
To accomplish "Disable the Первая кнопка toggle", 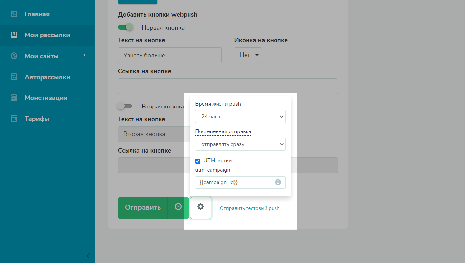I will 126,27.
